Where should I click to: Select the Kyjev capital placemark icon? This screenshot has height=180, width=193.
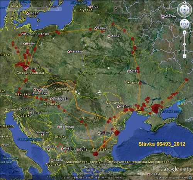[x=128, y=71]
